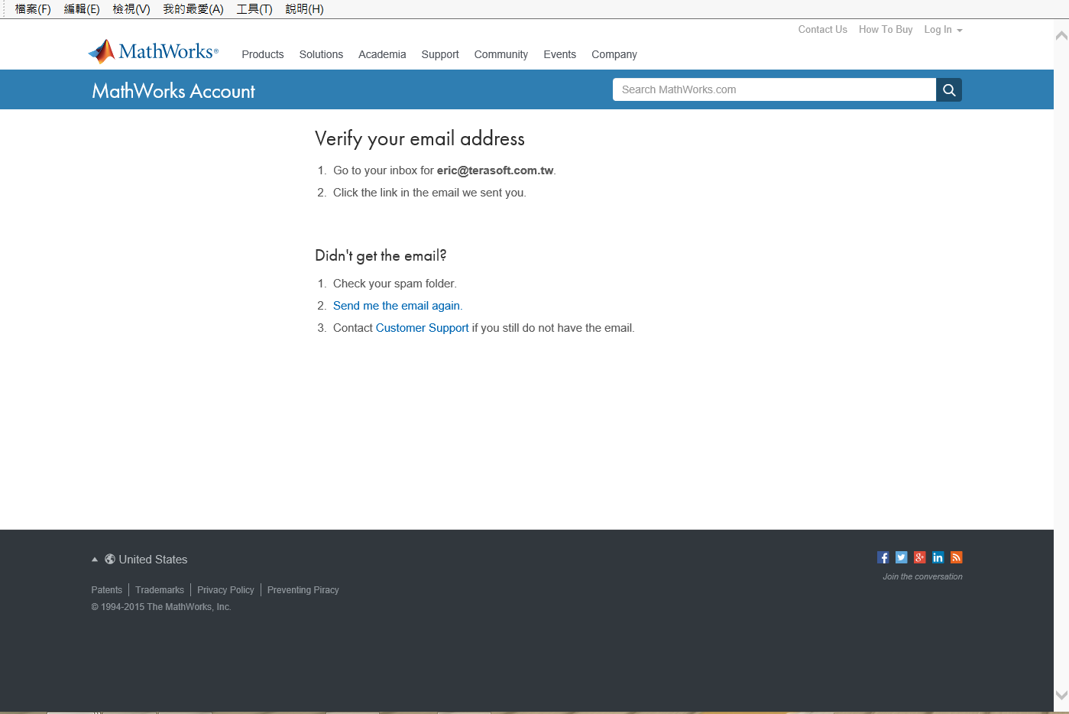
Task: Click the search magnifier button
Action: [x=949, y=89]
